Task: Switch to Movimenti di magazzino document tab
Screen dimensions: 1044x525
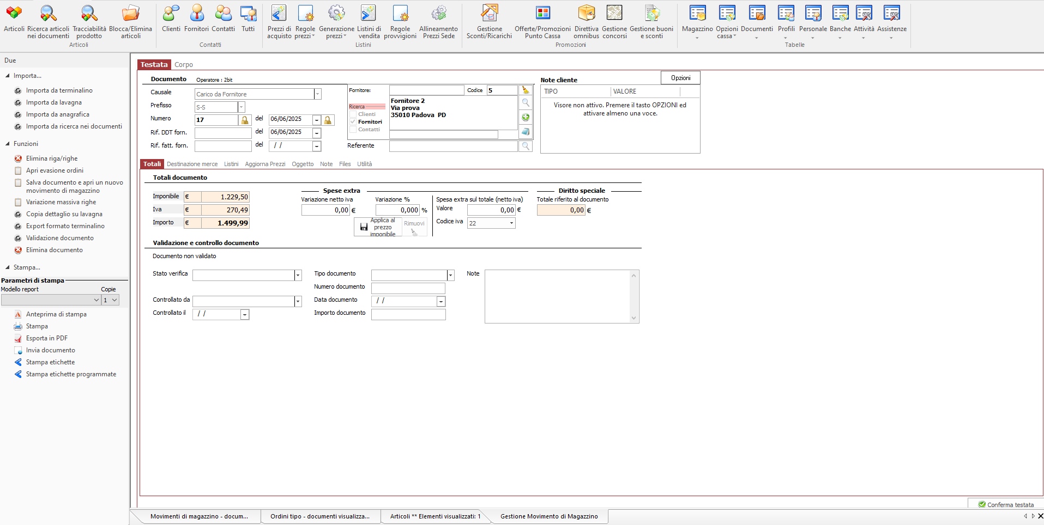Action: (199, 516)
